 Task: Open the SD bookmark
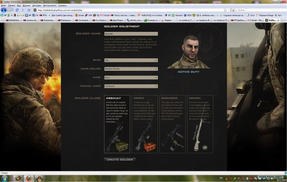pyautogui.click(x=168, y=15)
